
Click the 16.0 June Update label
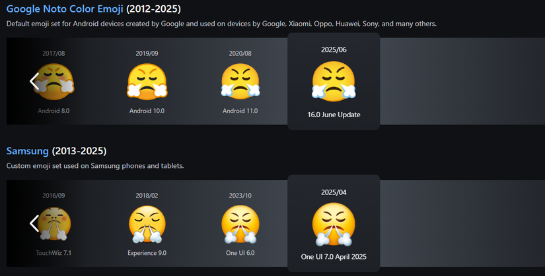click(334, 115)
